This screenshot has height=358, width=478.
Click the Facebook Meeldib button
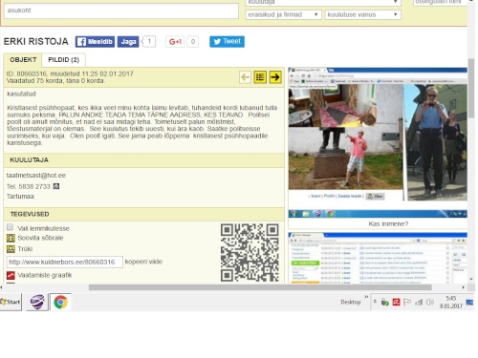(95, 42)
